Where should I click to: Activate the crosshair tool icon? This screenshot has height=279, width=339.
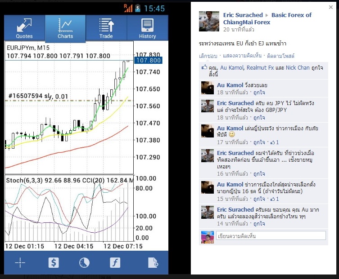20,262
